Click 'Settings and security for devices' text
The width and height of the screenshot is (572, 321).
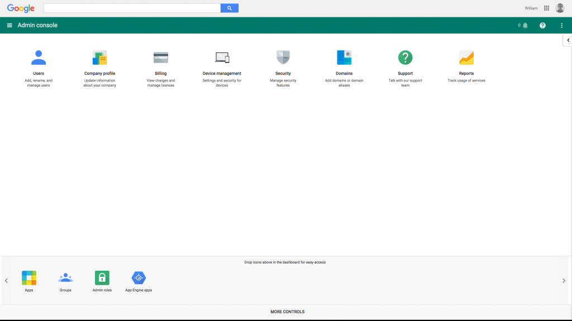point(222,83)
